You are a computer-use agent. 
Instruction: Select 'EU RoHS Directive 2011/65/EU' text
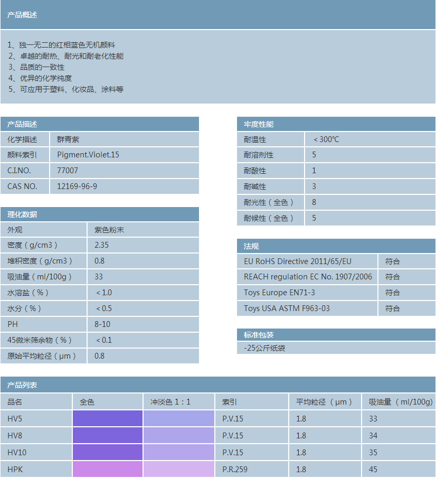[x=298, y=261]
